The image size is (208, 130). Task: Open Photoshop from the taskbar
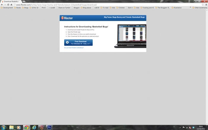(49, 128)
